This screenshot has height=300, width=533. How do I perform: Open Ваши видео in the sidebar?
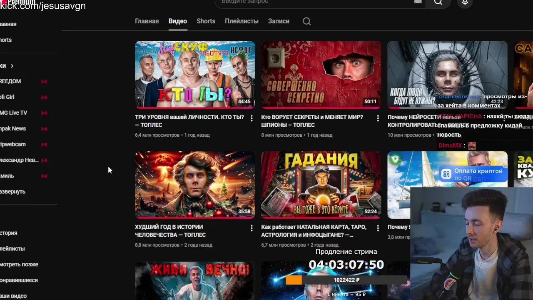tap(13, 296)
